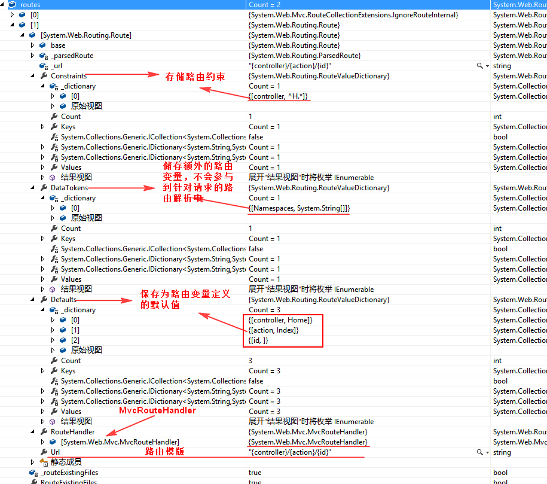The height and width of the screenshot is (484, 547).
Task: Click the {System.Web.Routing.ParsedRoute} value
Action: coord(304,55)
